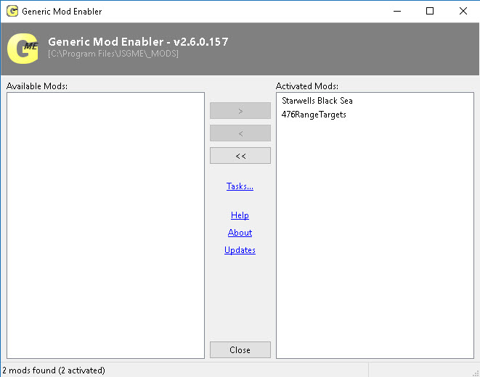Viewport: 480px width, 377px height.
Task: Click the enable mod '>' button
Action: (240, 111)
